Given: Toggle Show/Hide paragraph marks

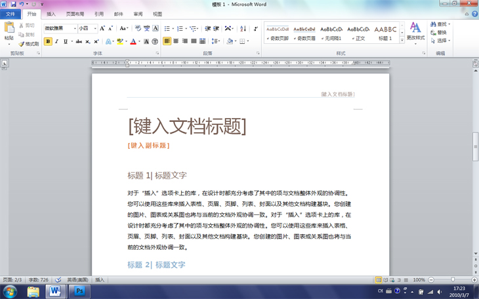Looking at the screenshot, I should coord(255,28).
